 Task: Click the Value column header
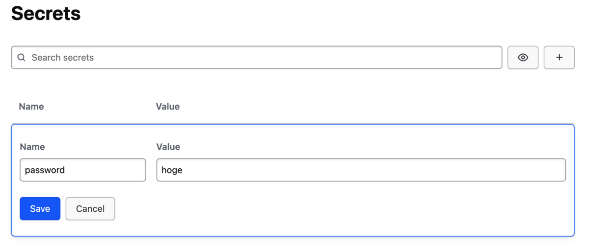(x=168, y=107)
